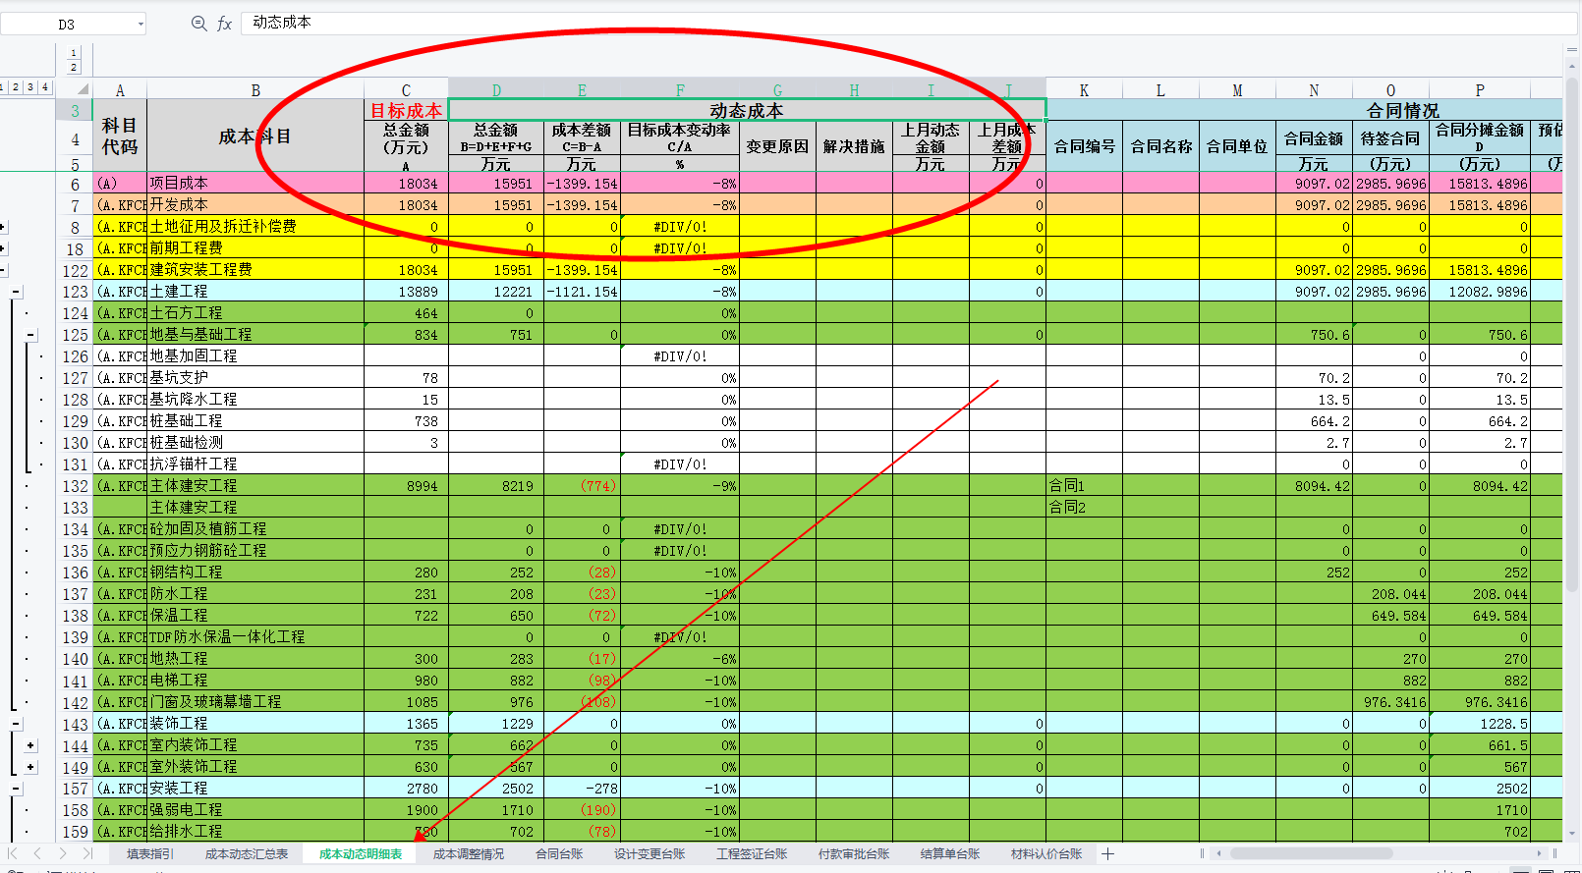The width and height of the screenshot is (1582, 873).
Task: Add a new sheet with plus icon
Action: point(1108,854)
